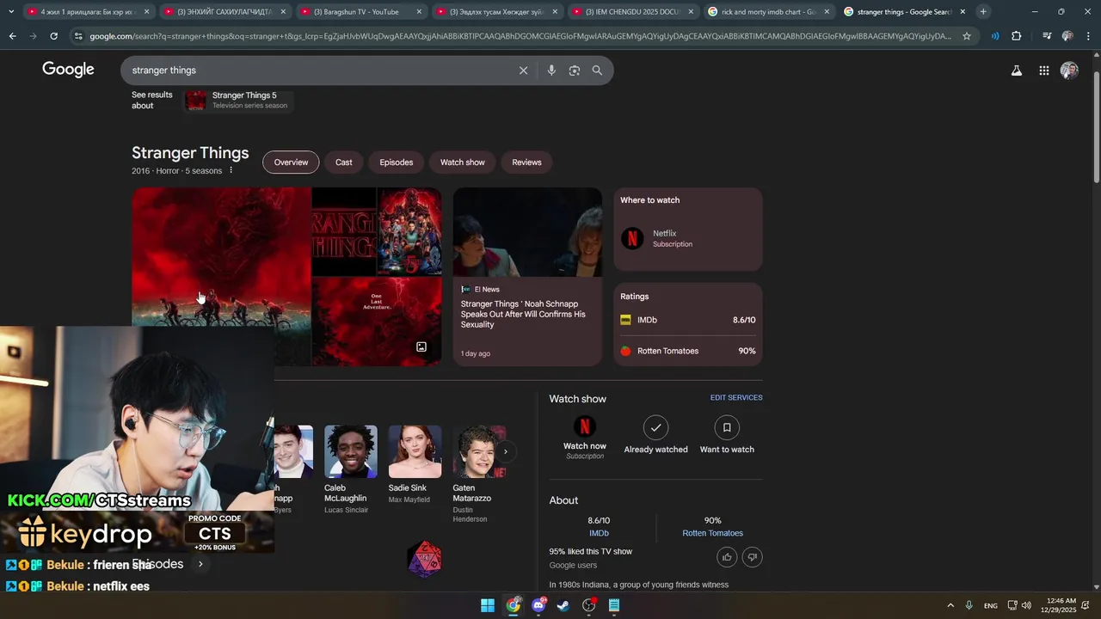Click the Netflix Watch now icon
Viewport: 1101px width, 619px height.
tap(585, 427)
